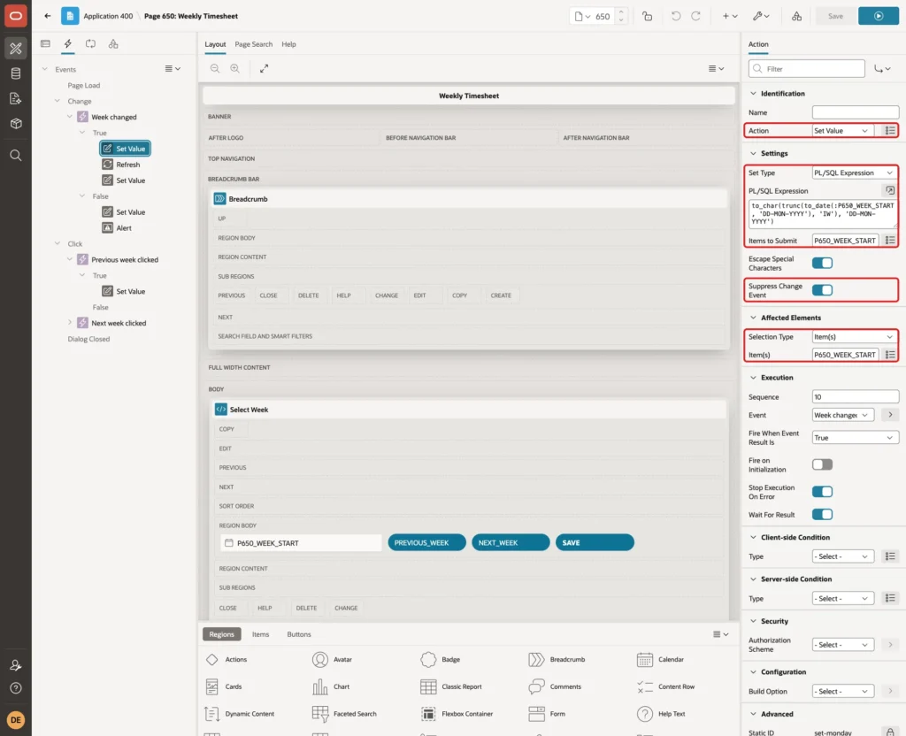Switch to the Regions gallery tab

(x=221, y=634)
